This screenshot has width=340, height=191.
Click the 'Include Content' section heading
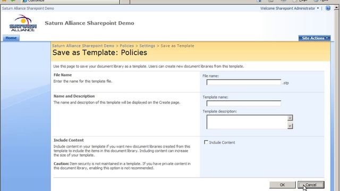pos(69,140)
